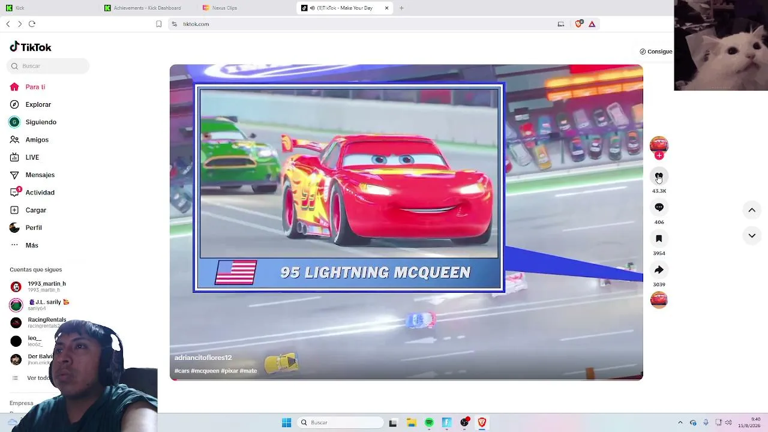Screen dimensions: 768x432
Task: Open 1993_martin_h followed account
Action: (x=38, y=287)
